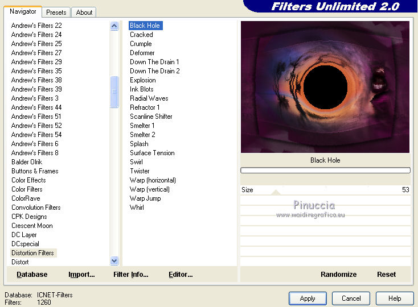
Task: Select the DCspecial category
Action: coord(25,244)
